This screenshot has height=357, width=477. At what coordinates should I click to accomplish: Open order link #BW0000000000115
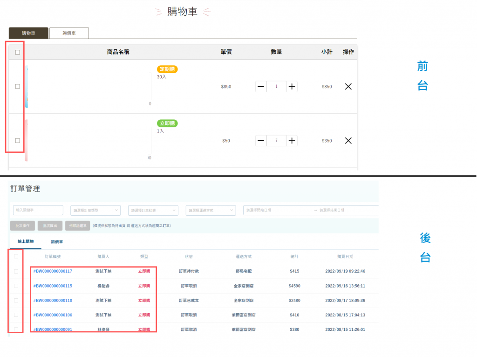[53, 286]
